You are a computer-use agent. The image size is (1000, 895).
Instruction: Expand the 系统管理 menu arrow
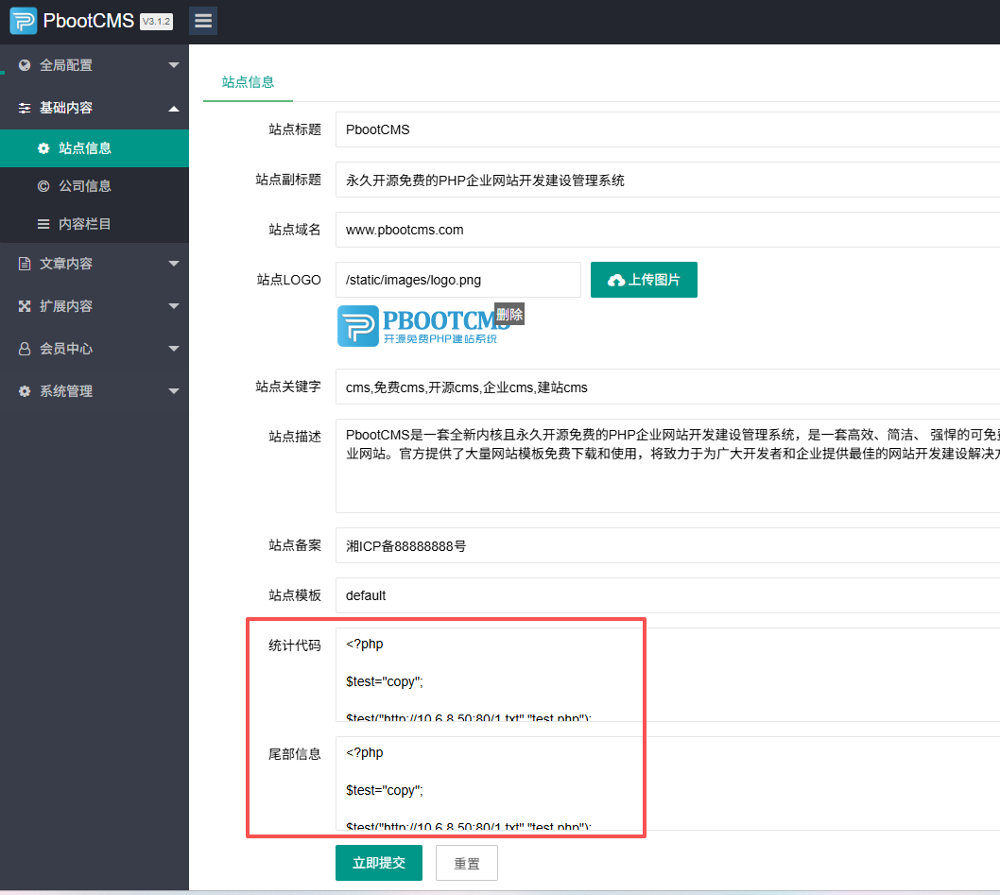pos(174,391)
